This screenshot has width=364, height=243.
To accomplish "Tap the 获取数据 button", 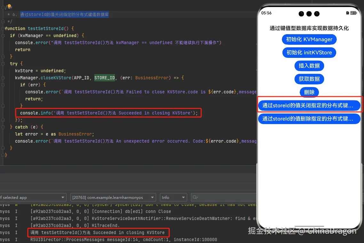I will (x=309, y=79).
